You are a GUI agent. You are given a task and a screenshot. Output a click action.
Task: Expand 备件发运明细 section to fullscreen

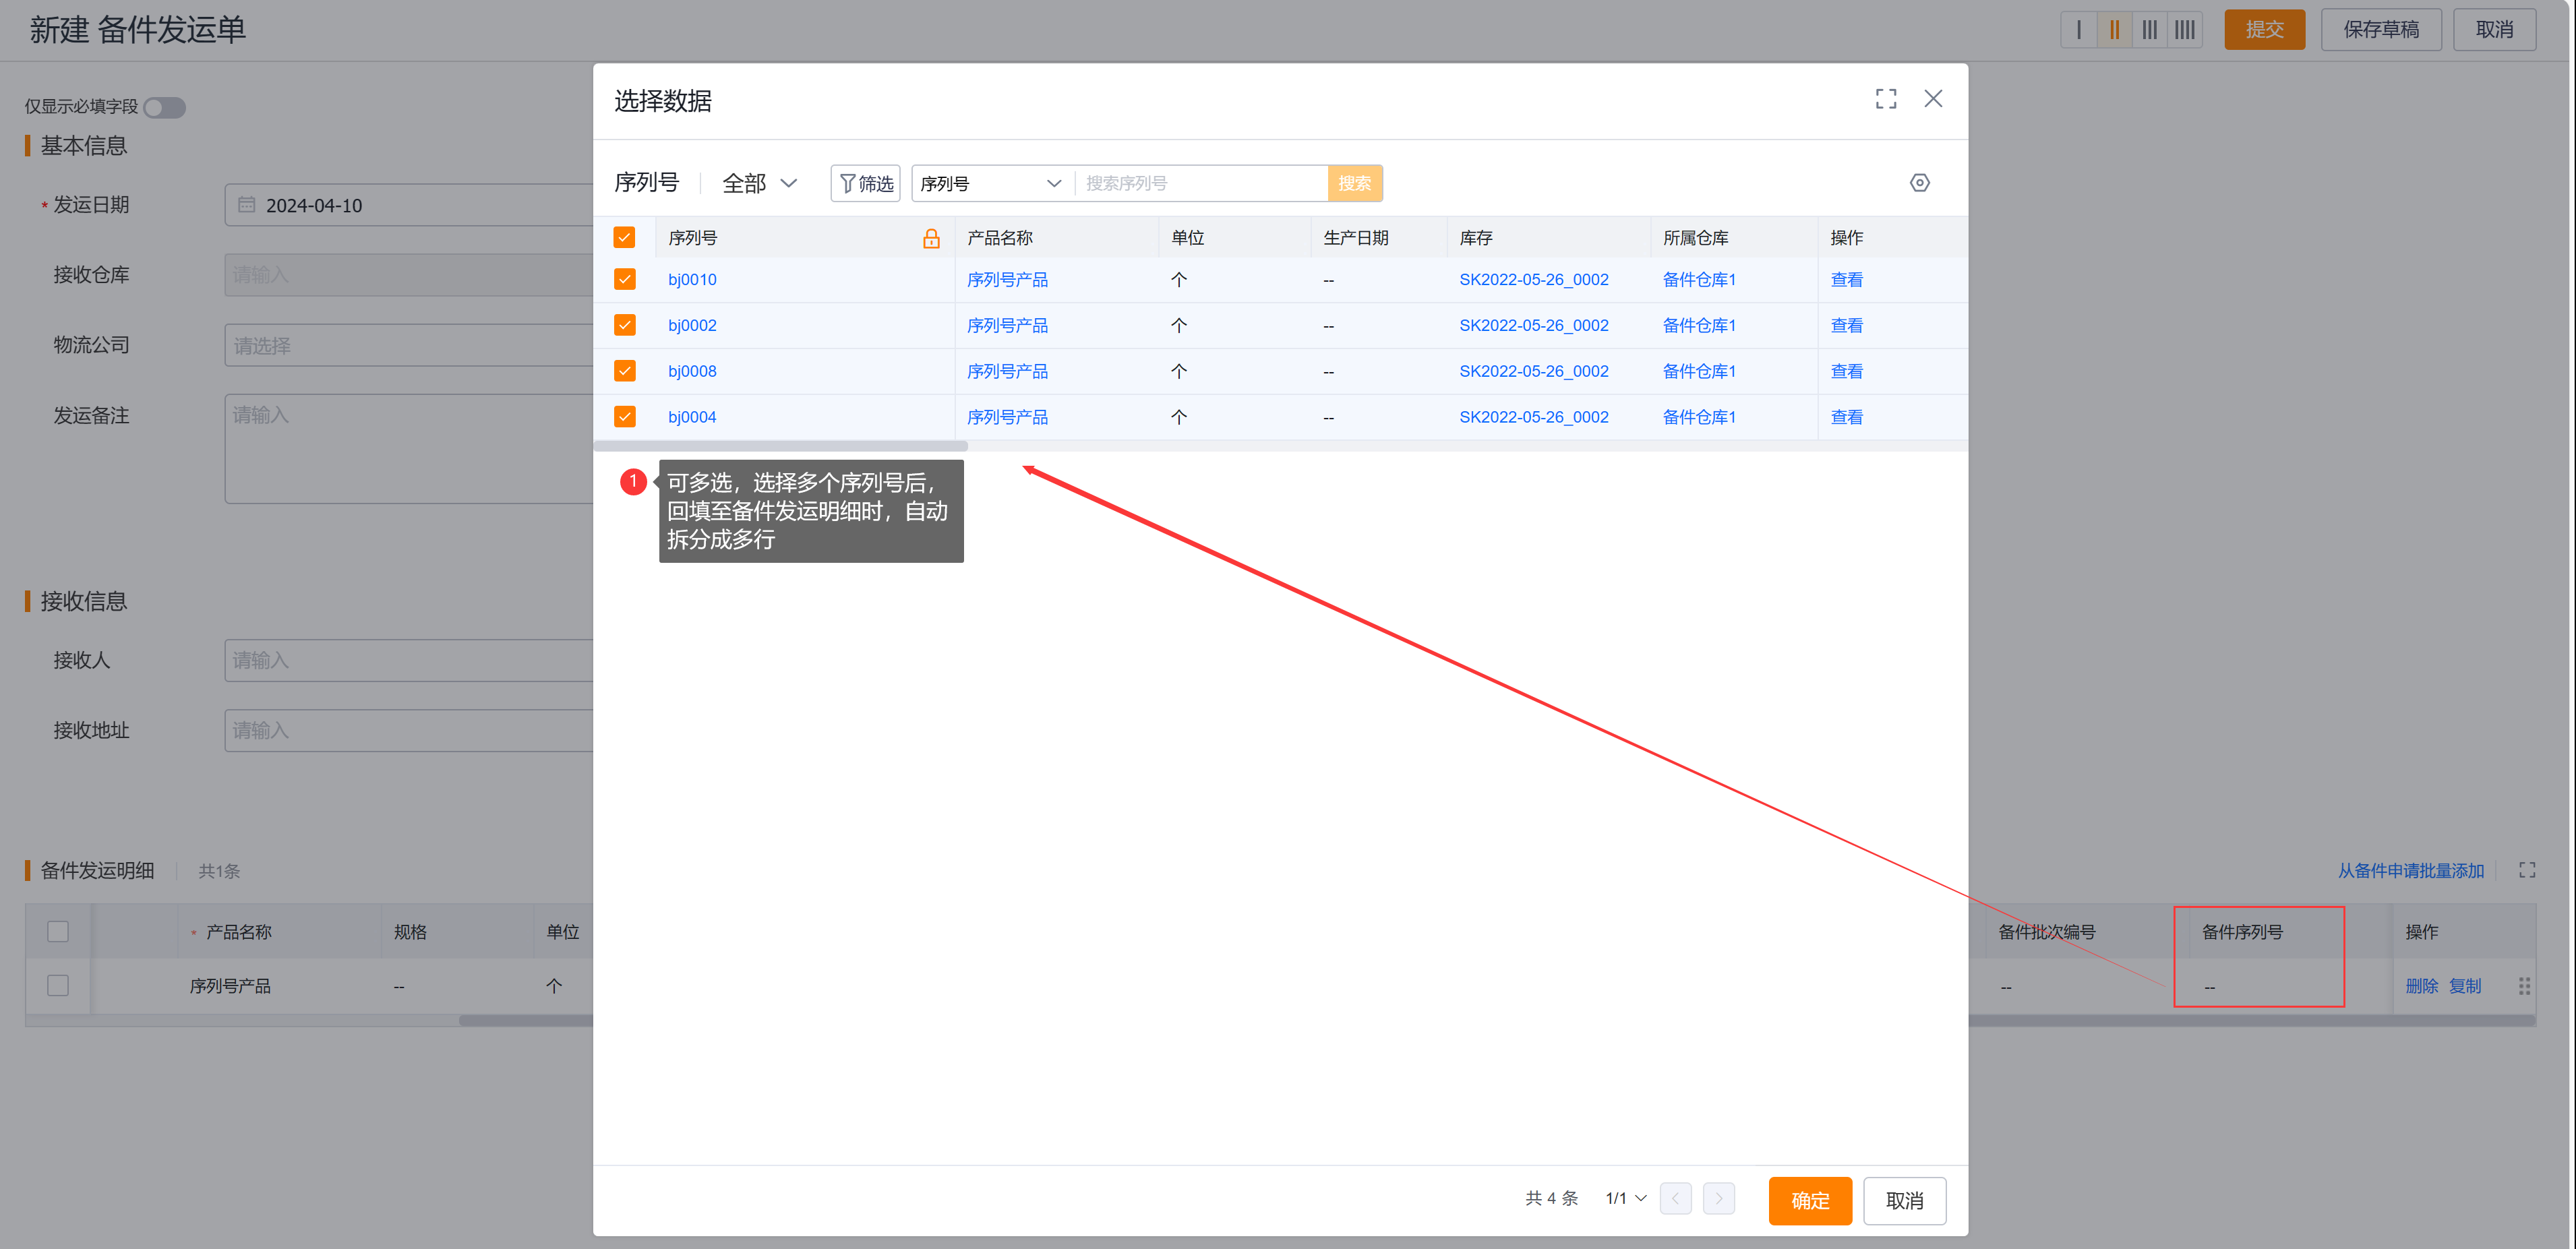[2527, 870]
